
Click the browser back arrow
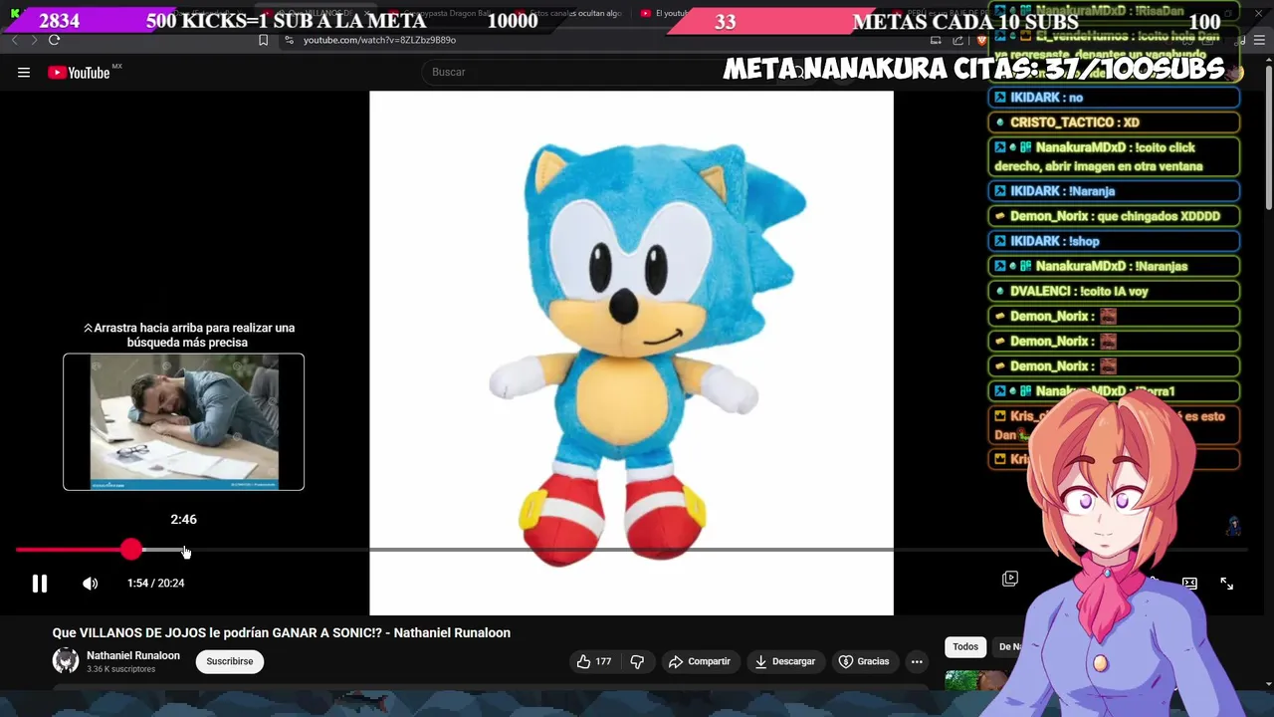tap(15, 40)
